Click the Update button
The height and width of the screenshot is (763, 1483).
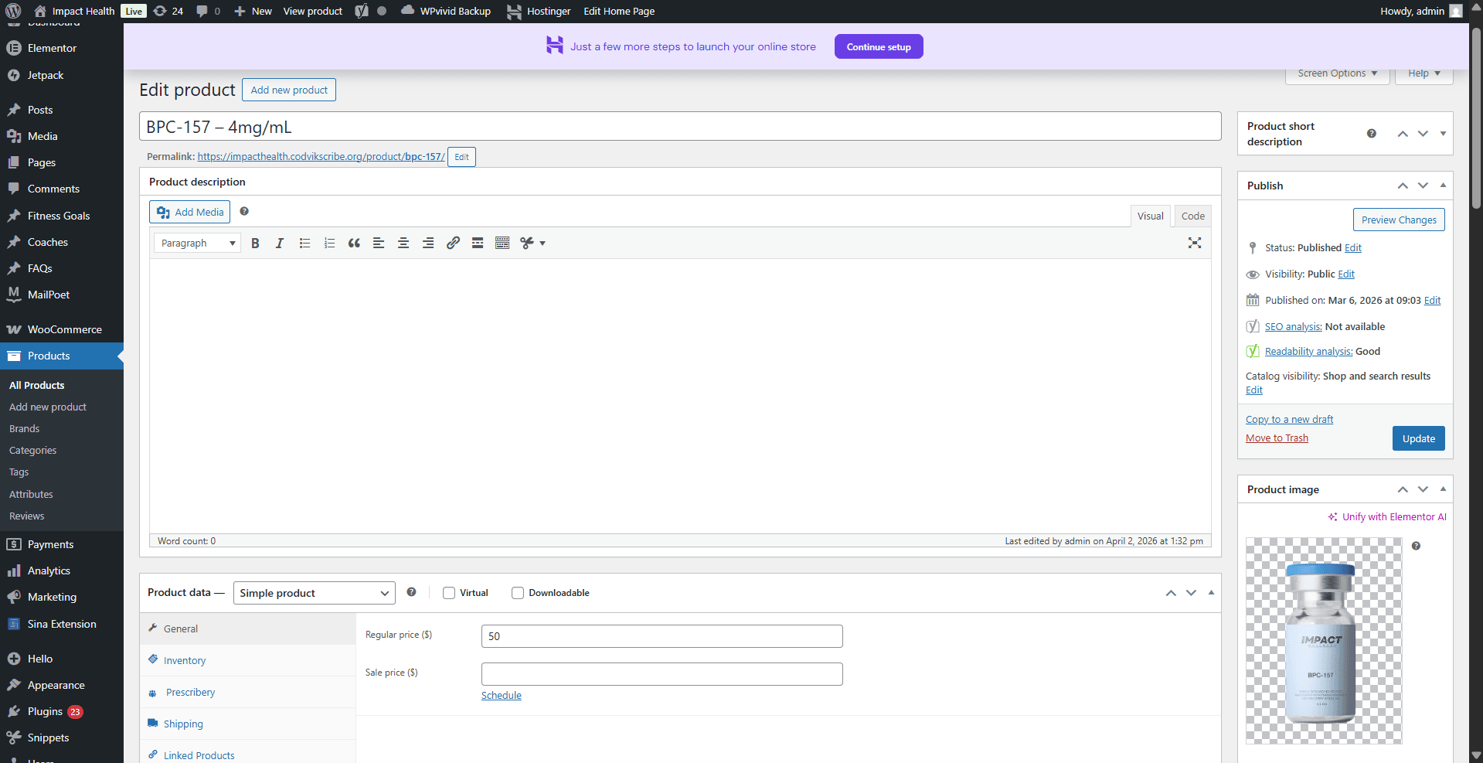pyautogui.click(x=1418, y=438)
